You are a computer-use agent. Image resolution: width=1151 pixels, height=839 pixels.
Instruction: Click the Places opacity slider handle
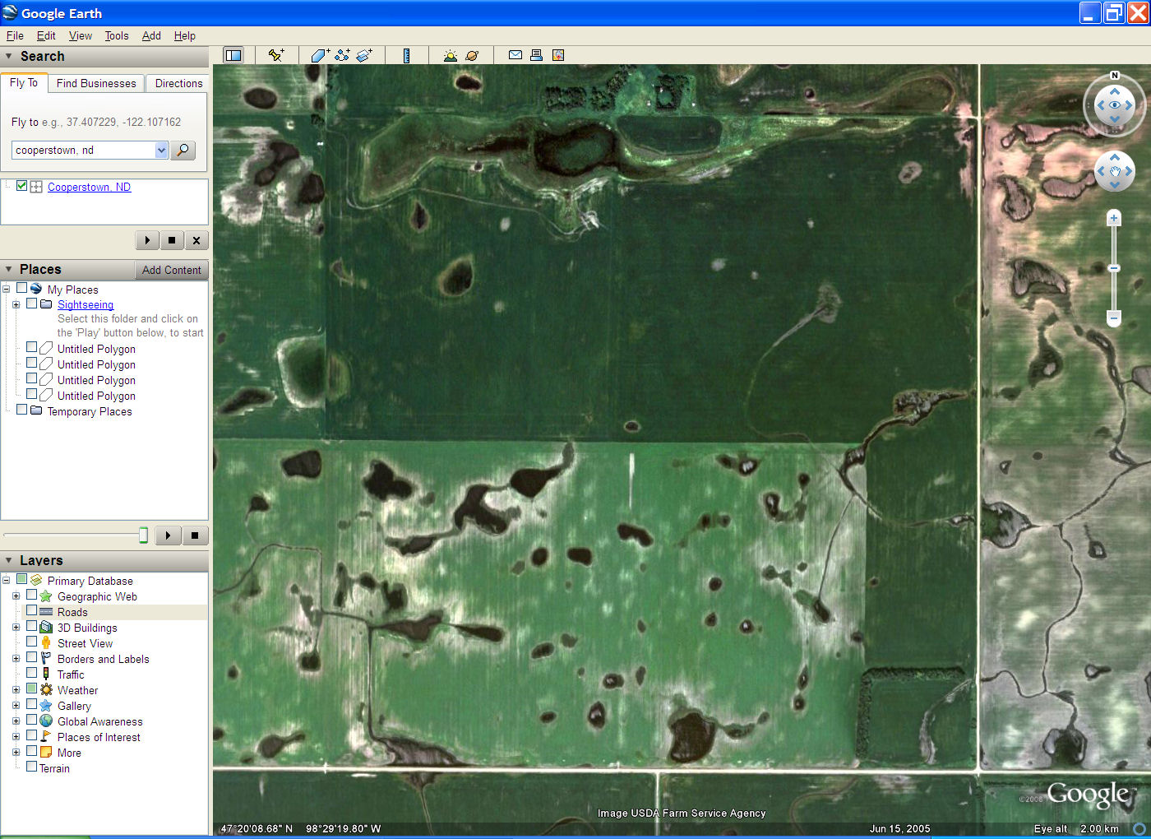coord(143,535)
